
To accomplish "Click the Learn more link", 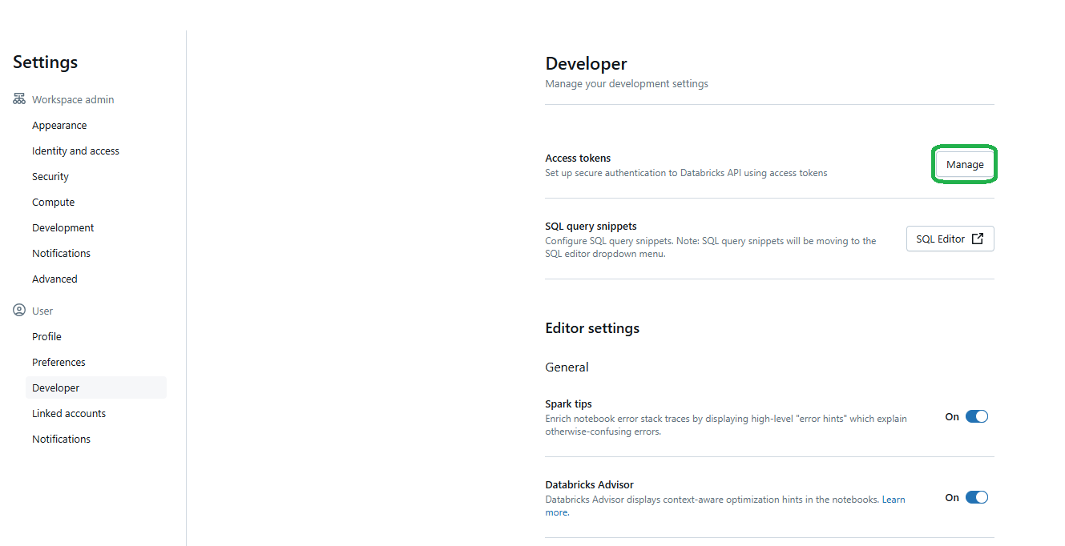I will [894, 498].
